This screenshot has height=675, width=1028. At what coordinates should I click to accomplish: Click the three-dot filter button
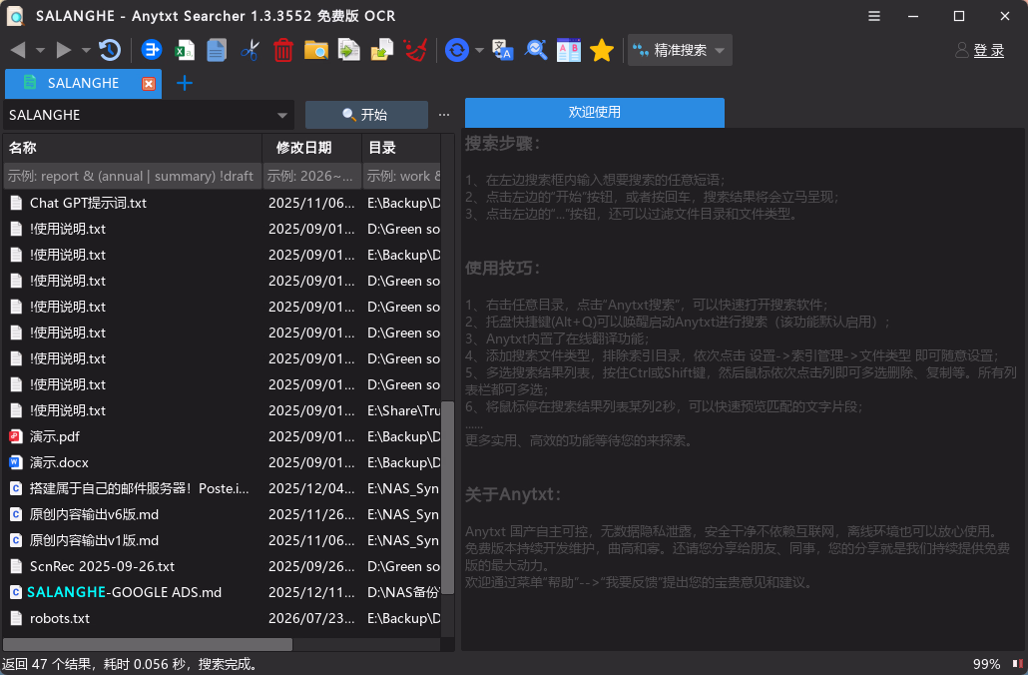444,115
